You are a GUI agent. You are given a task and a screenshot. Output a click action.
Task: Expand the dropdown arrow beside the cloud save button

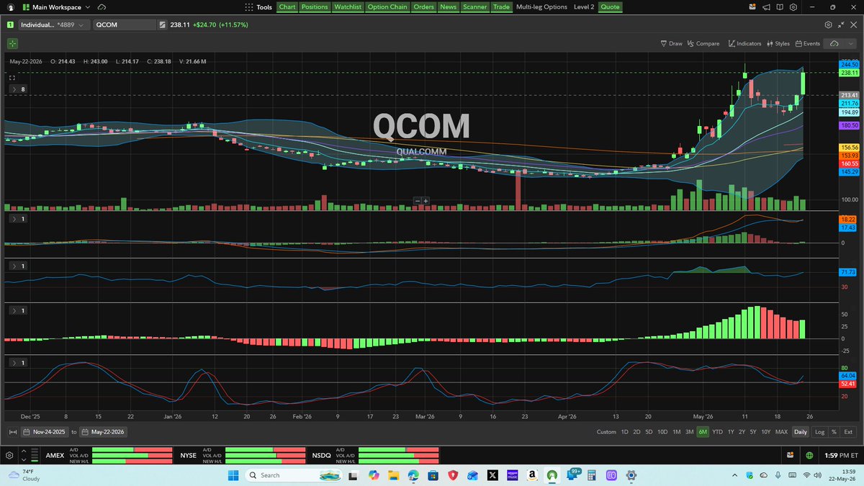(x=851, y=43)
